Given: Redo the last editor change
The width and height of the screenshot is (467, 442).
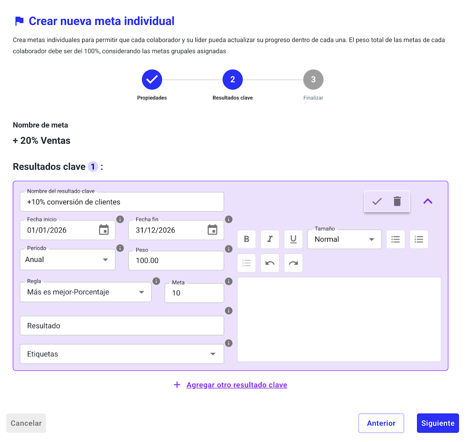Looking at the screenshot, I should click(x=293, y=263).
